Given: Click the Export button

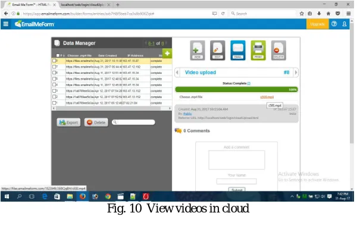Looking at the screenshot, I should [x=68, y=123].
